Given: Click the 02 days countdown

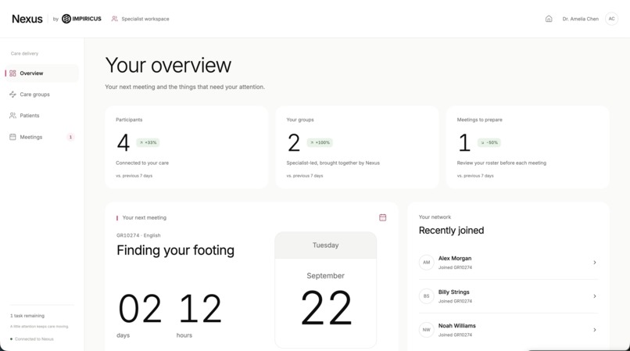Looking at the screenshot, I should coord(140,314).
